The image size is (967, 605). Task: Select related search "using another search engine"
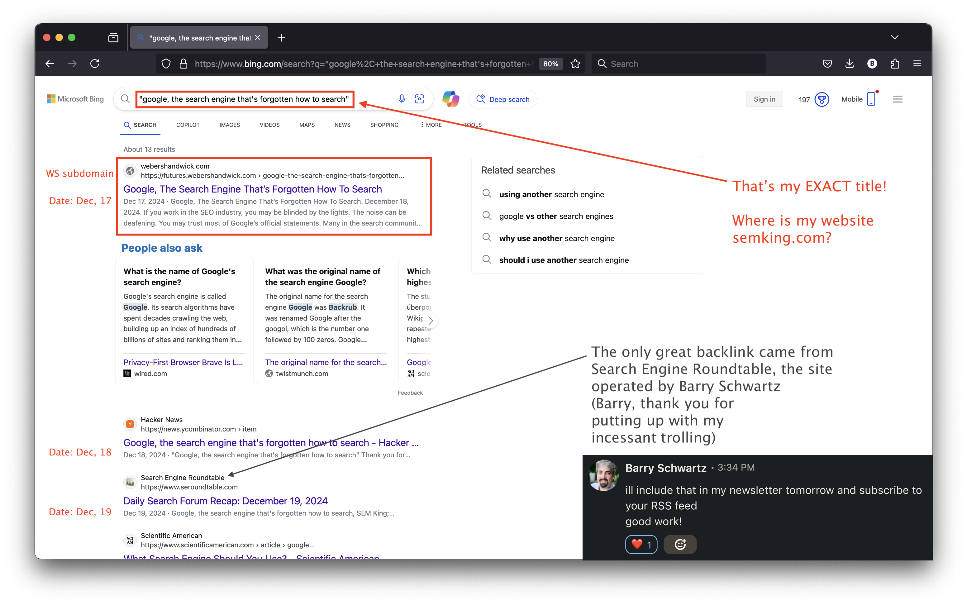(551, 194)
